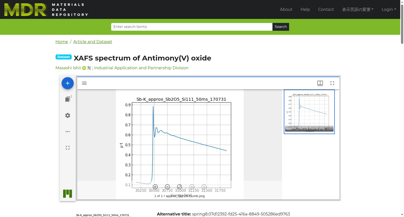Go to the Home breadcrumb link

62,42
